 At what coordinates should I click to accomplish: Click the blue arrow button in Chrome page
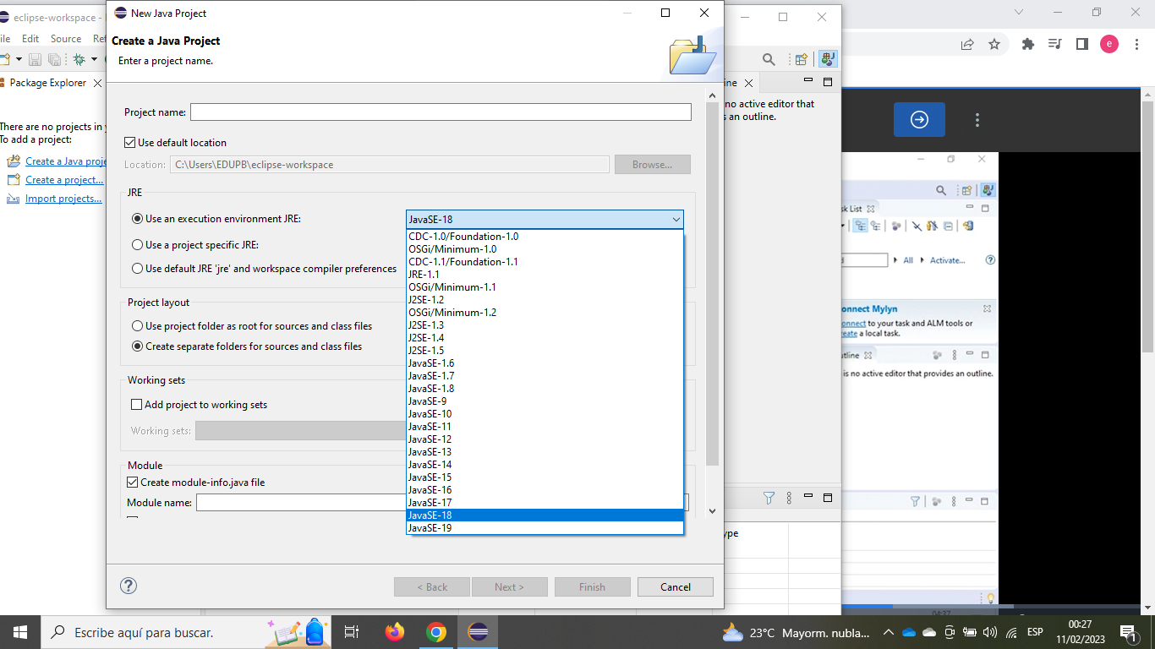pos(919,120)
